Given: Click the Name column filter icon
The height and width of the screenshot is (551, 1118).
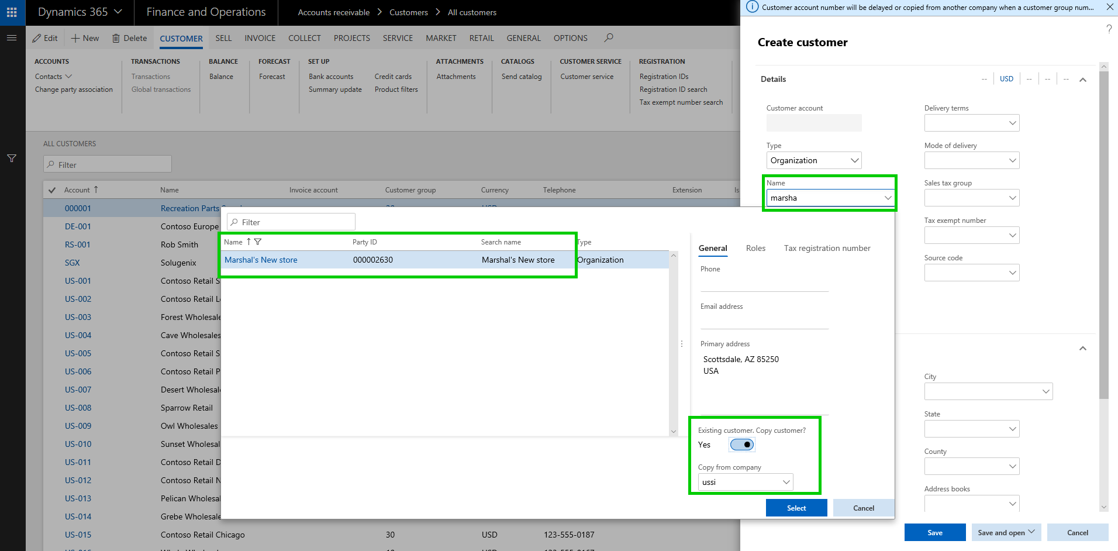Looking at the screenshot, I should [258, 242].
